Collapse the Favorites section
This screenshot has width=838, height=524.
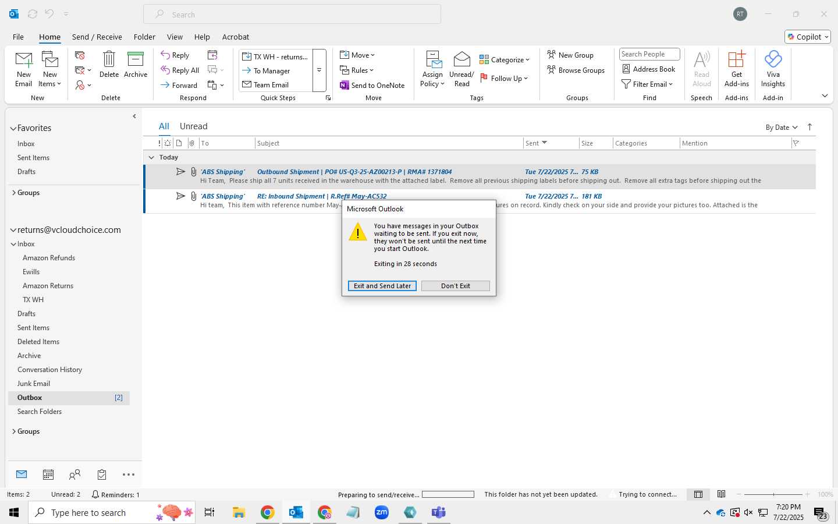tap(13, 128)
